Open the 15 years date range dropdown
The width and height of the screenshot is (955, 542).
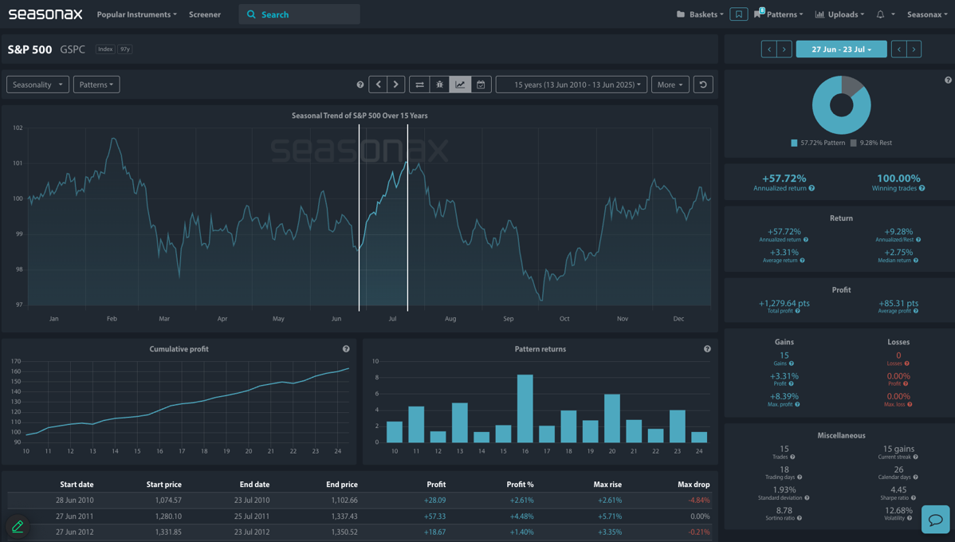572,84
